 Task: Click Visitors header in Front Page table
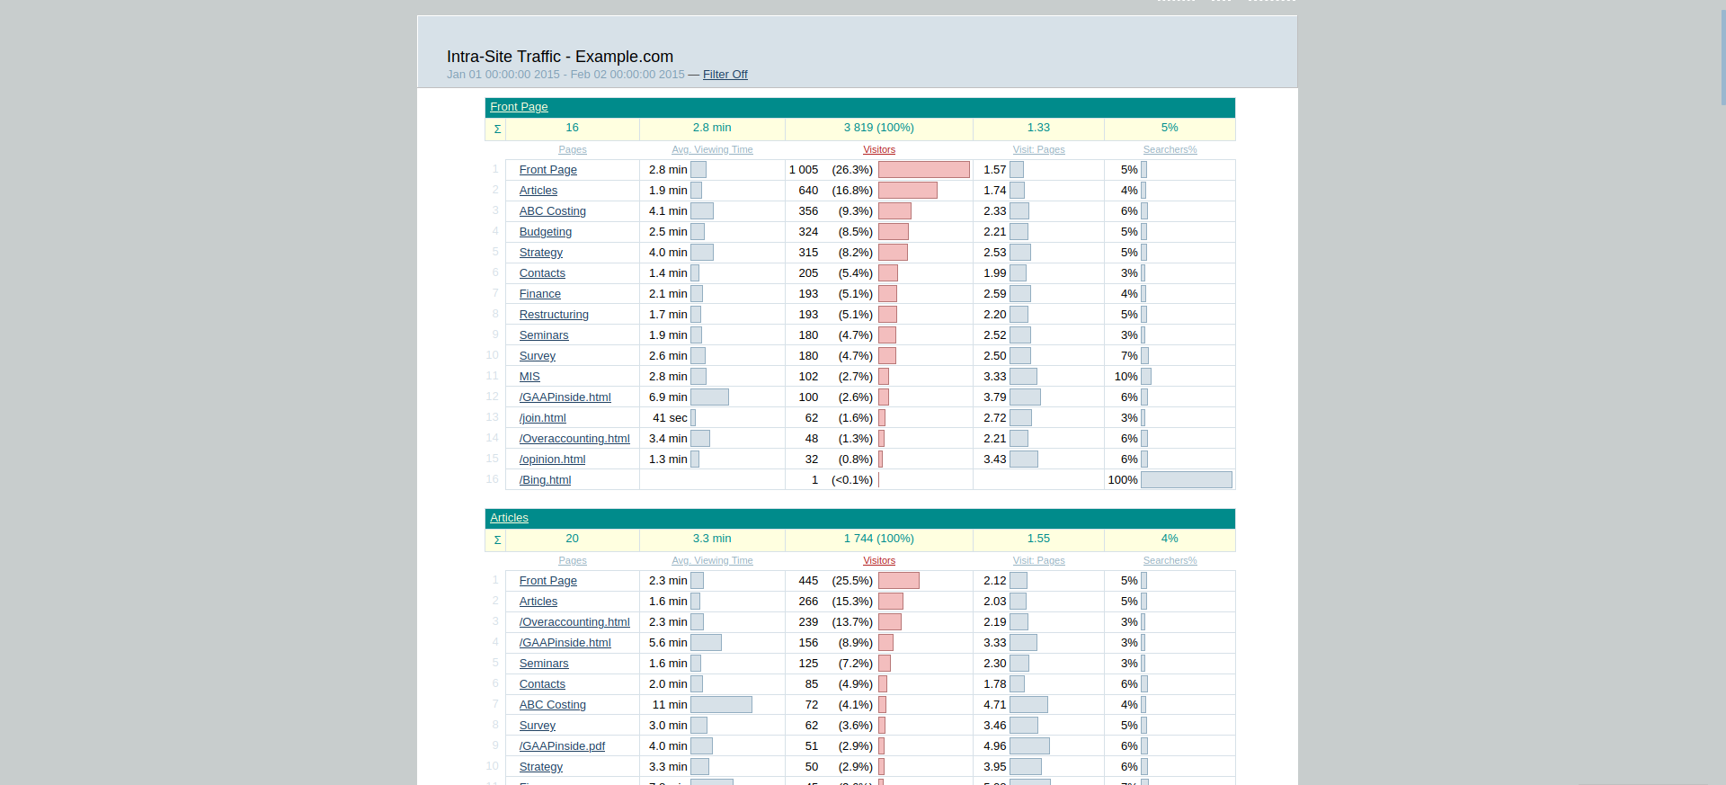point(878,150)
